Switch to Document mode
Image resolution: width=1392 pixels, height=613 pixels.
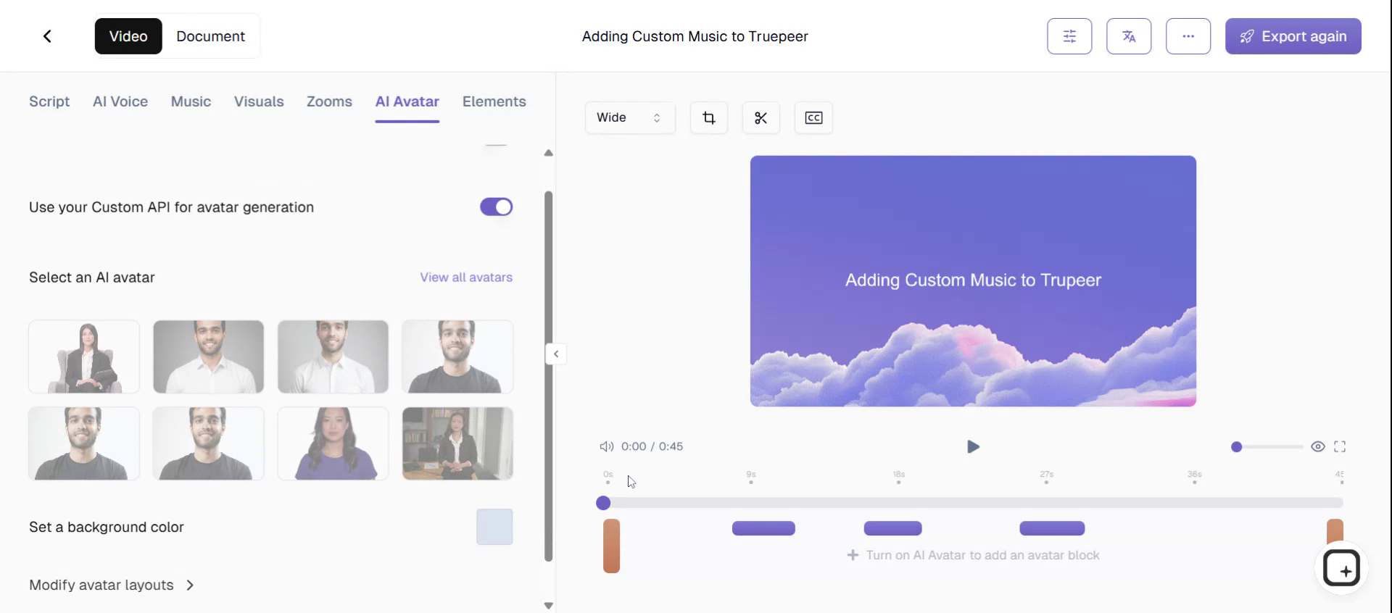(x=210, y=36)
